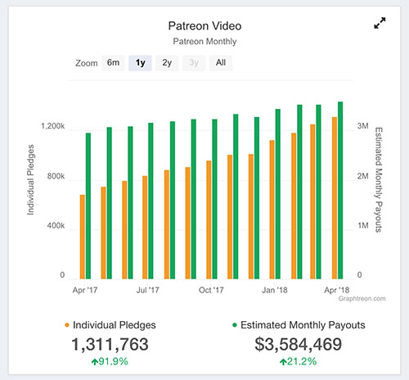Select the green Jul '17 payouts bar
This screenshot has height=380, width=409.
pos(151,201)
